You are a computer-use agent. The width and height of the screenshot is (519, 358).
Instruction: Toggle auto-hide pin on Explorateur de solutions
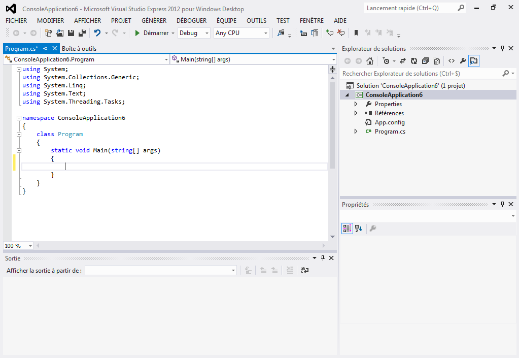point(502,48)
